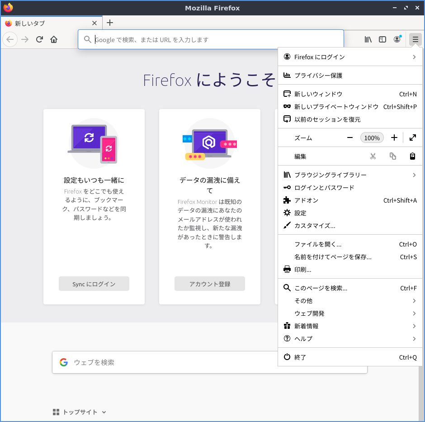Increase zoom with plus button
This screenshot has width=425, height=422.
394,138
